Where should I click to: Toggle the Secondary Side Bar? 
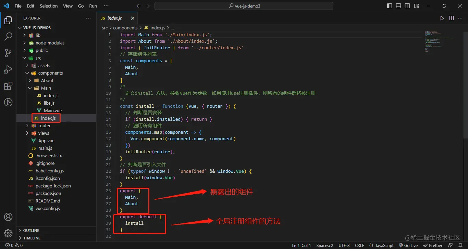click(x=407, y=6)
